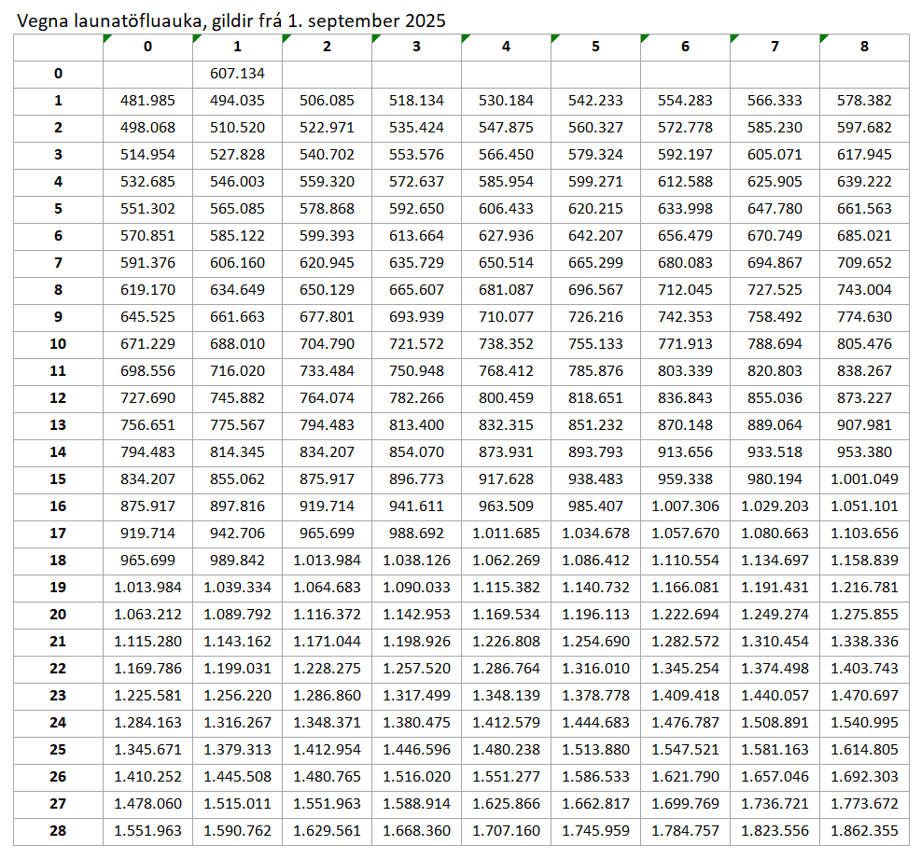Click cell 606.433 in row 5
Image resolution: width=921 pixels, height=859 pixels.
(x=507, y=208)
